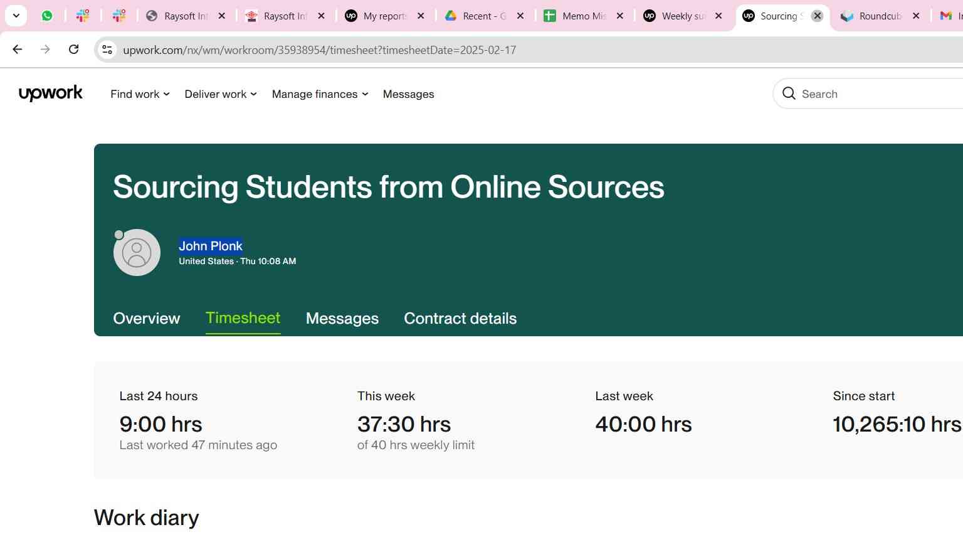The height and width of the screenshot is (542, 963).
Task: Click the United States local time text
Action: coord(238,261)
